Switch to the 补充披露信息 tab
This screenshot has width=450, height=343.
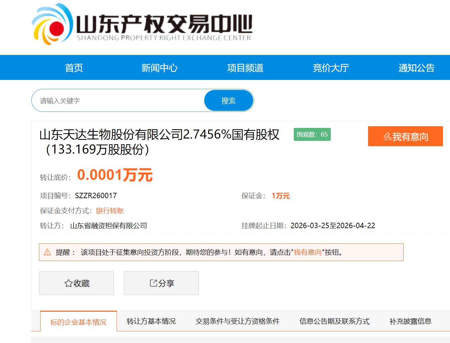(410, 321)
